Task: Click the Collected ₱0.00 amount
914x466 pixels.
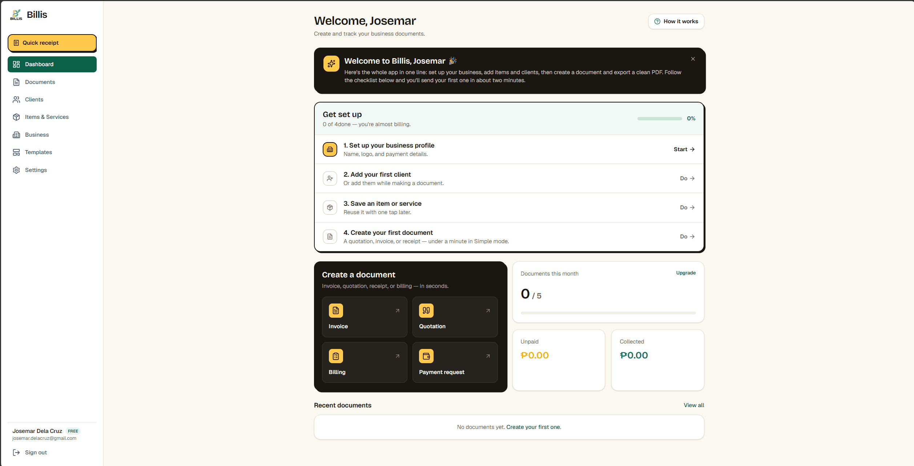Action: 634,355
